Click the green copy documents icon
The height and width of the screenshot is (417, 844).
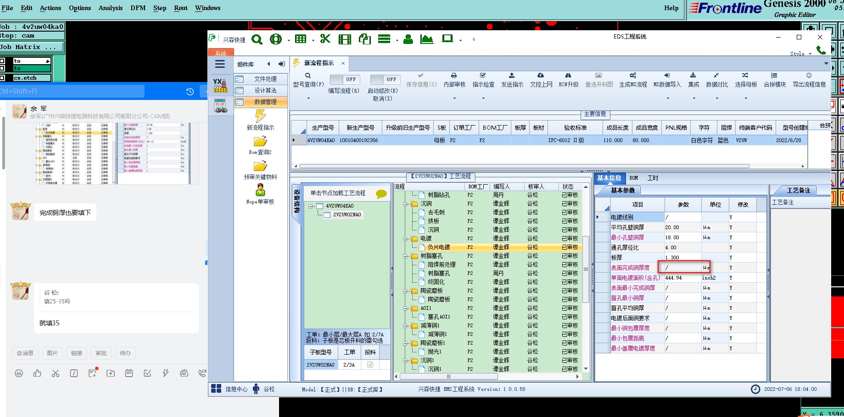pos(365,39)
